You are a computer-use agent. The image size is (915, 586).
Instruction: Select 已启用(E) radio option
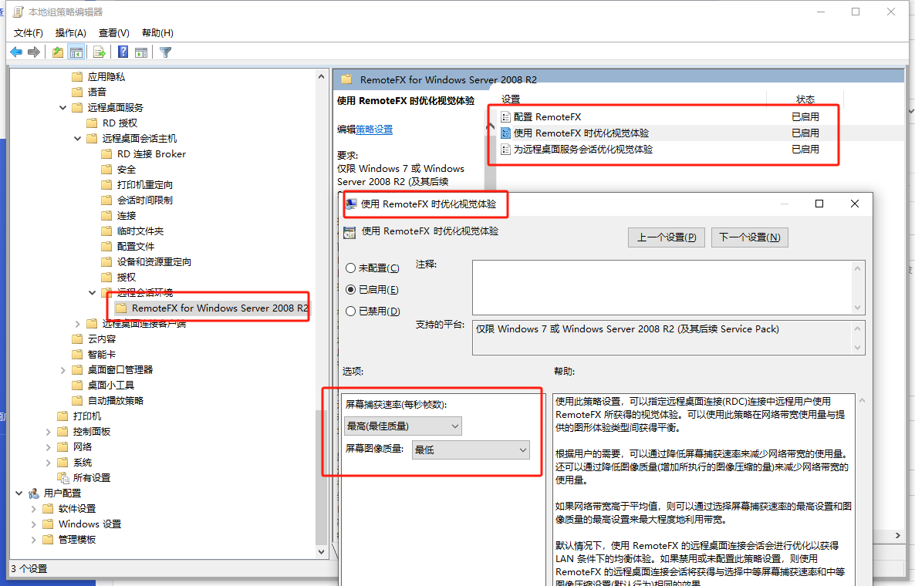pyautogui.click(x=351, y=290)
